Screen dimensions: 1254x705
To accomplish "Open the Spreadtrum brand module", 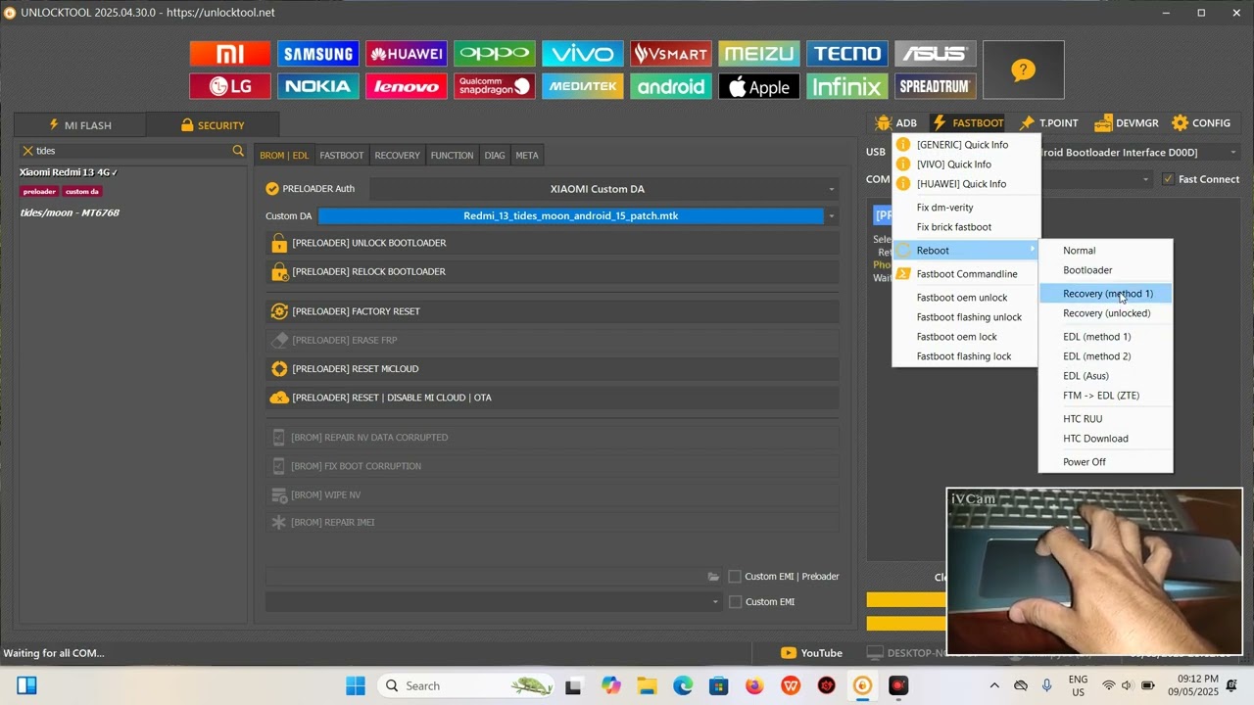I will coord(936,86).
